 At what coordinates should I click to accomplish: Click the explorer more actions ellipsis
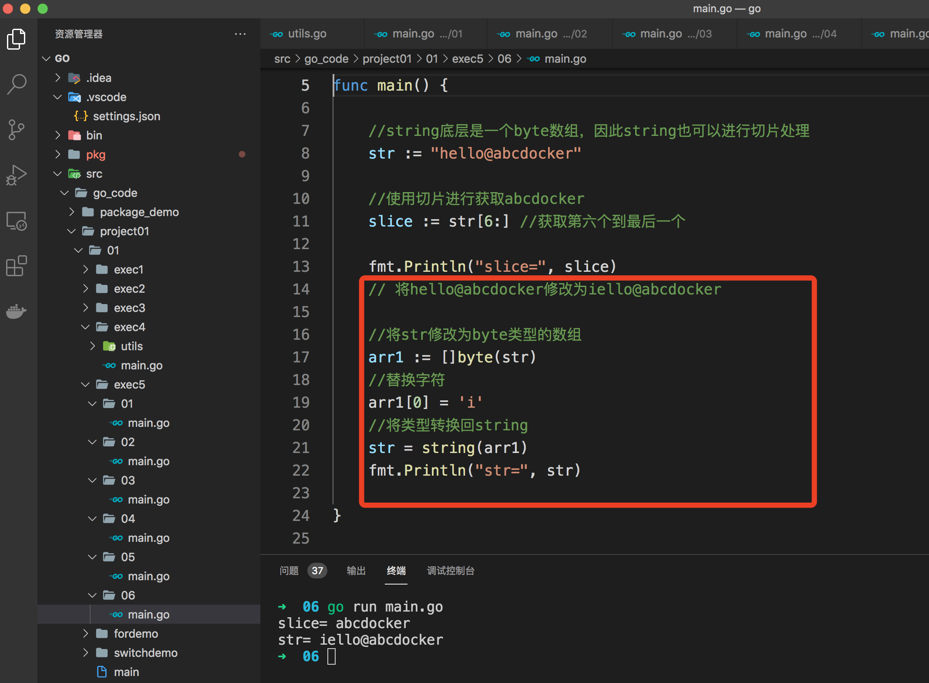[240, 34]
